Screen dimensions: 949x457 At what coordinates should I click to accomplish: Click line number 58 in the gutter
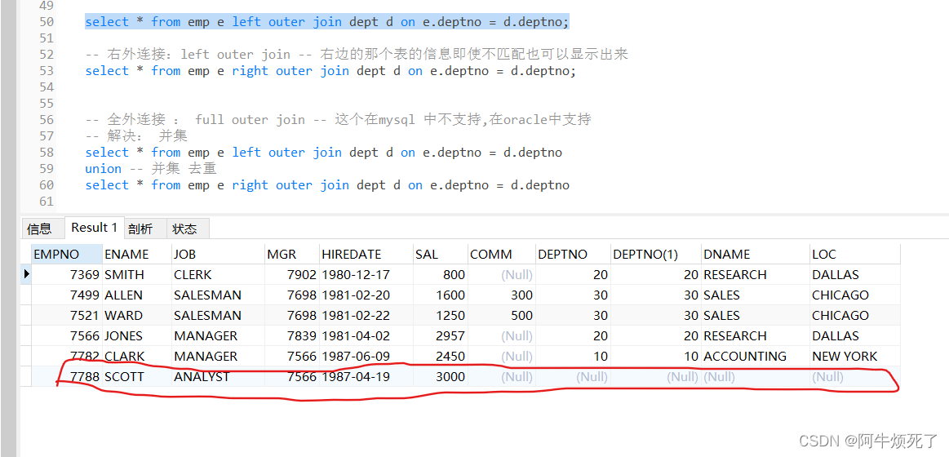(47, 153)
